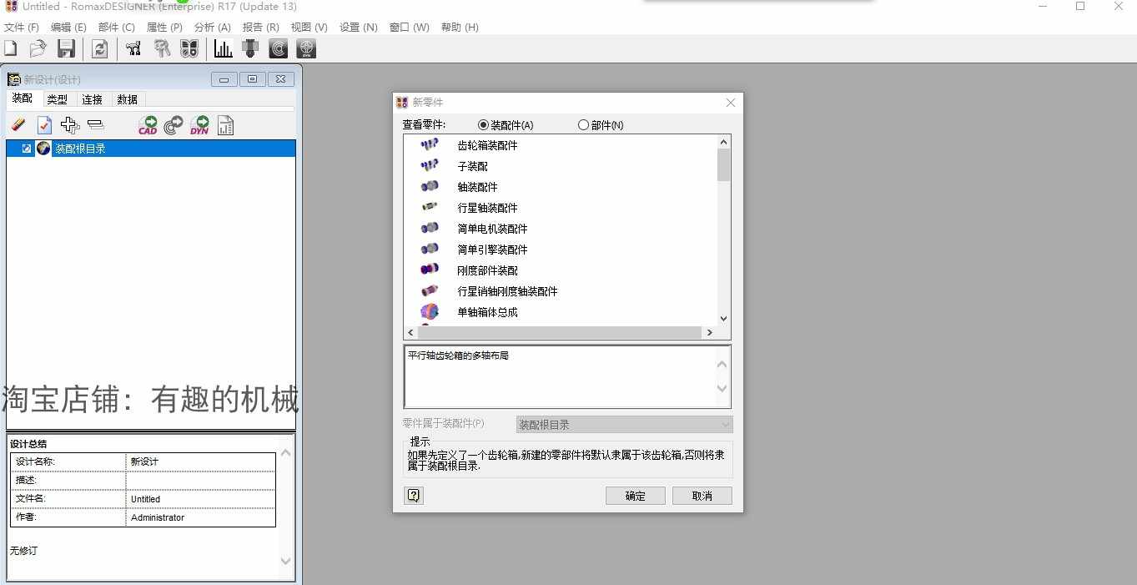1137x585 pixels.
Task: Open the 部件 (C) menu
Action: [117, 27]
